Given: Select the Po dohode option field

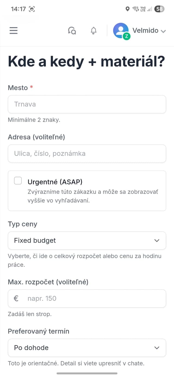Looking at the screenshot, I should point(87,348).
